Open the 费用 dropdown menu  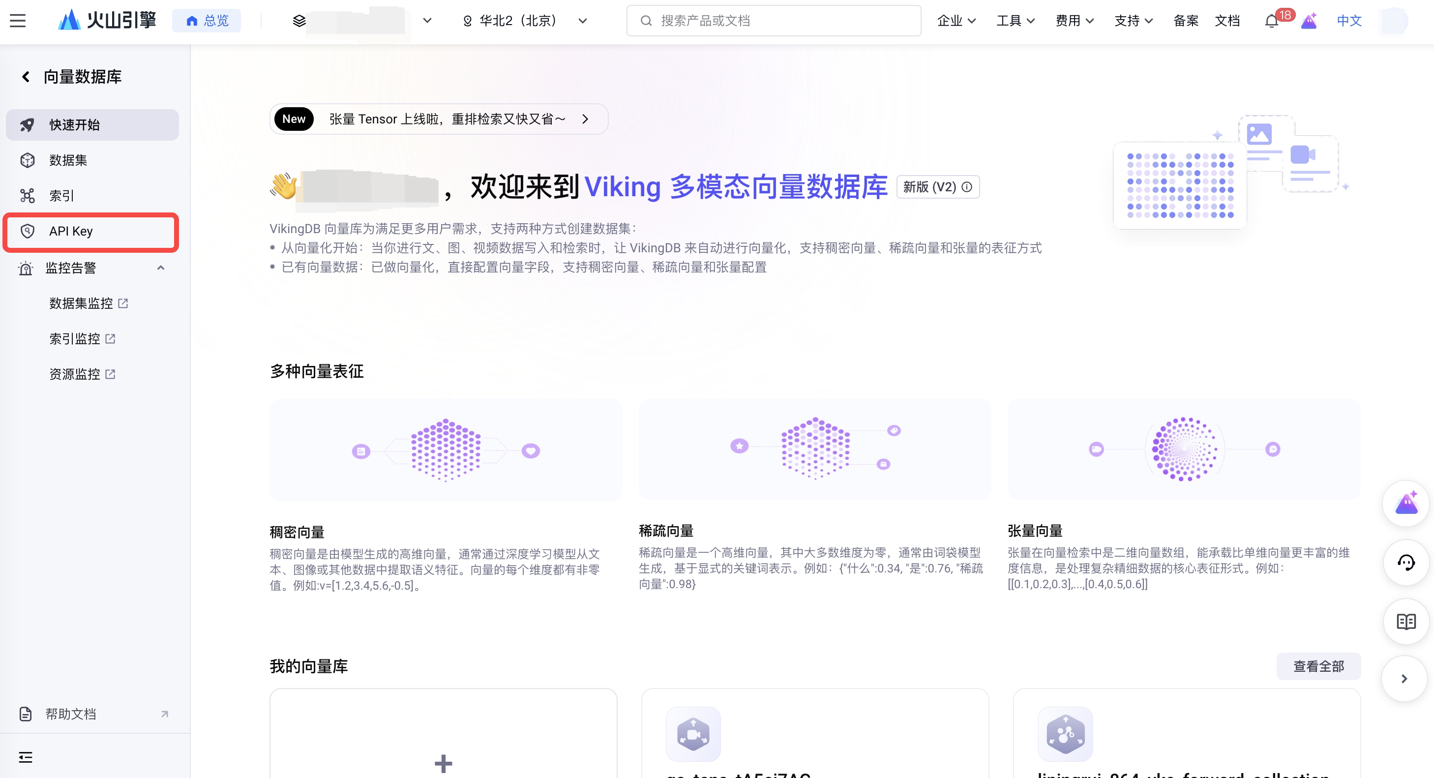[1074, 21]
